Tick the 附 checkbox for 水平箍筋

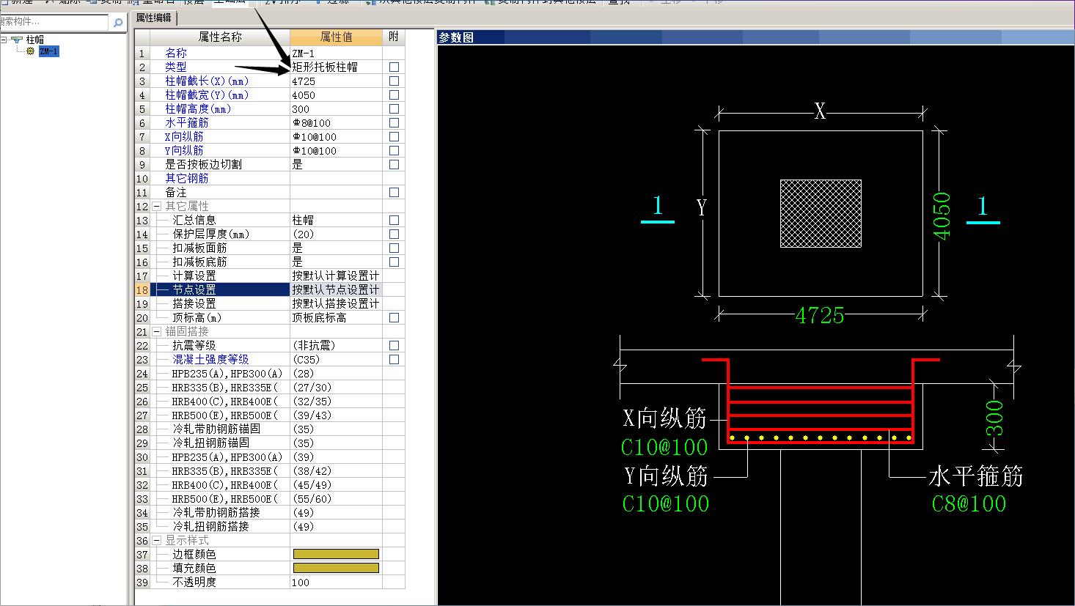[x=394, y=122]
